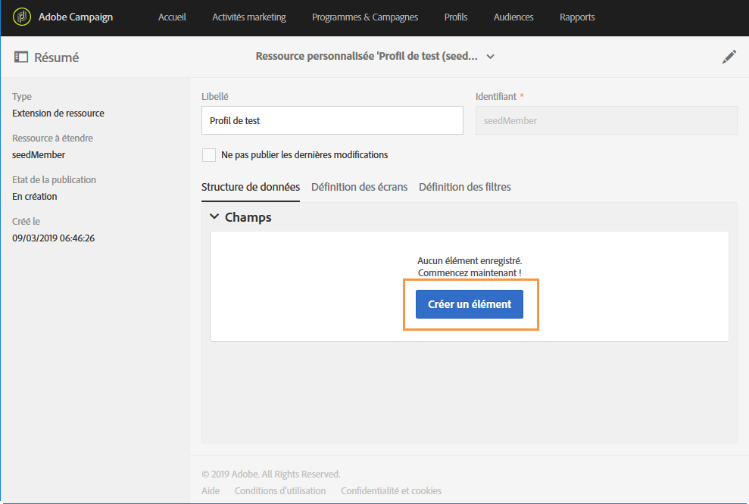Screen dimensions: 749x504
Task: Select the Structure de données tab
Action: coord(251,187)
